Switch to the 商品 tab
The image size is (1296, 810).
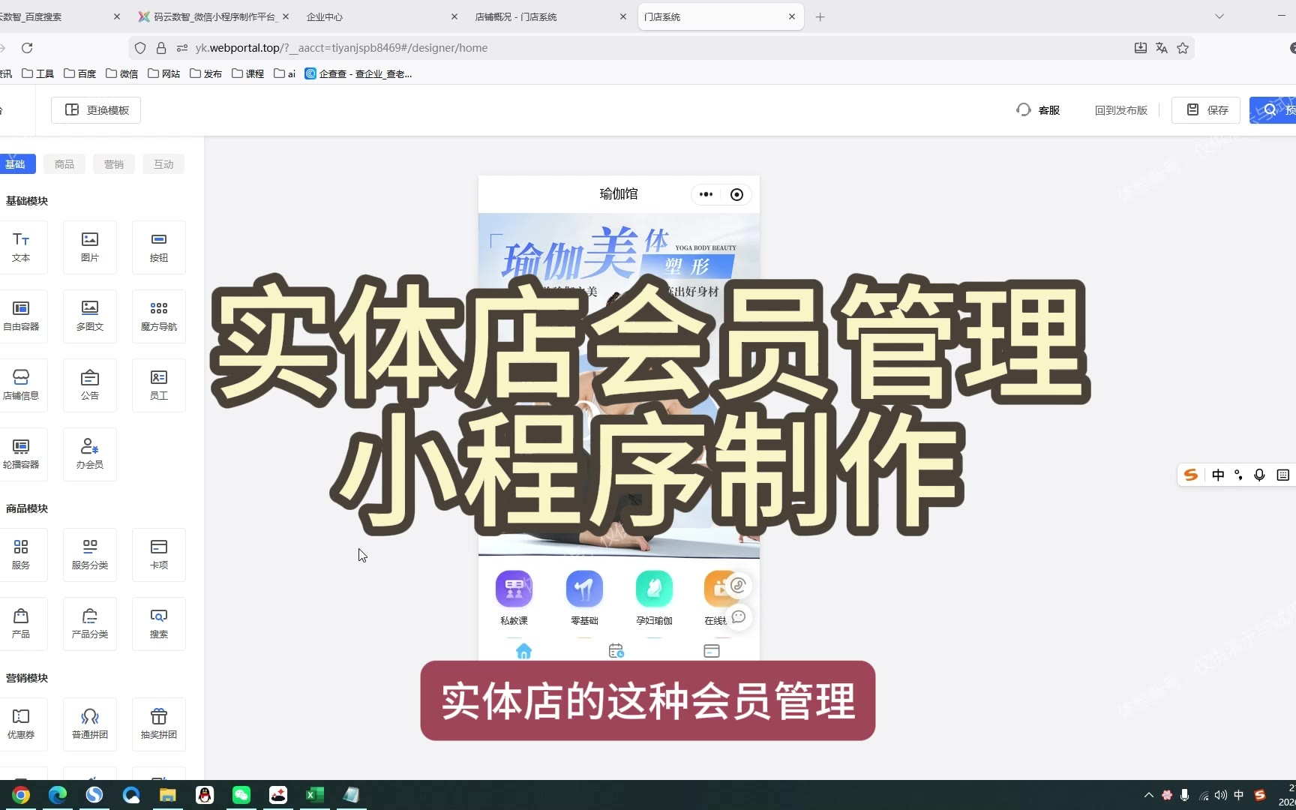pyautogui.click(x=64, y=164)
